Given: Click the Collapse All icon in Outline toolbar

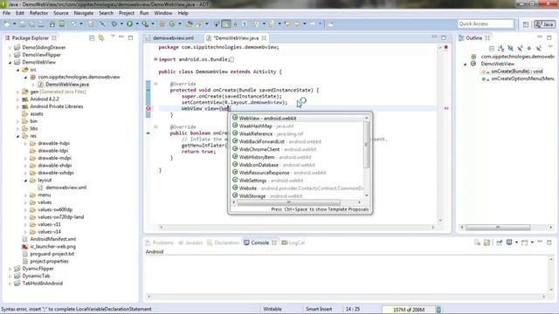Looking at the screenshot, I should pyautogui.click(x=492, y=48).
